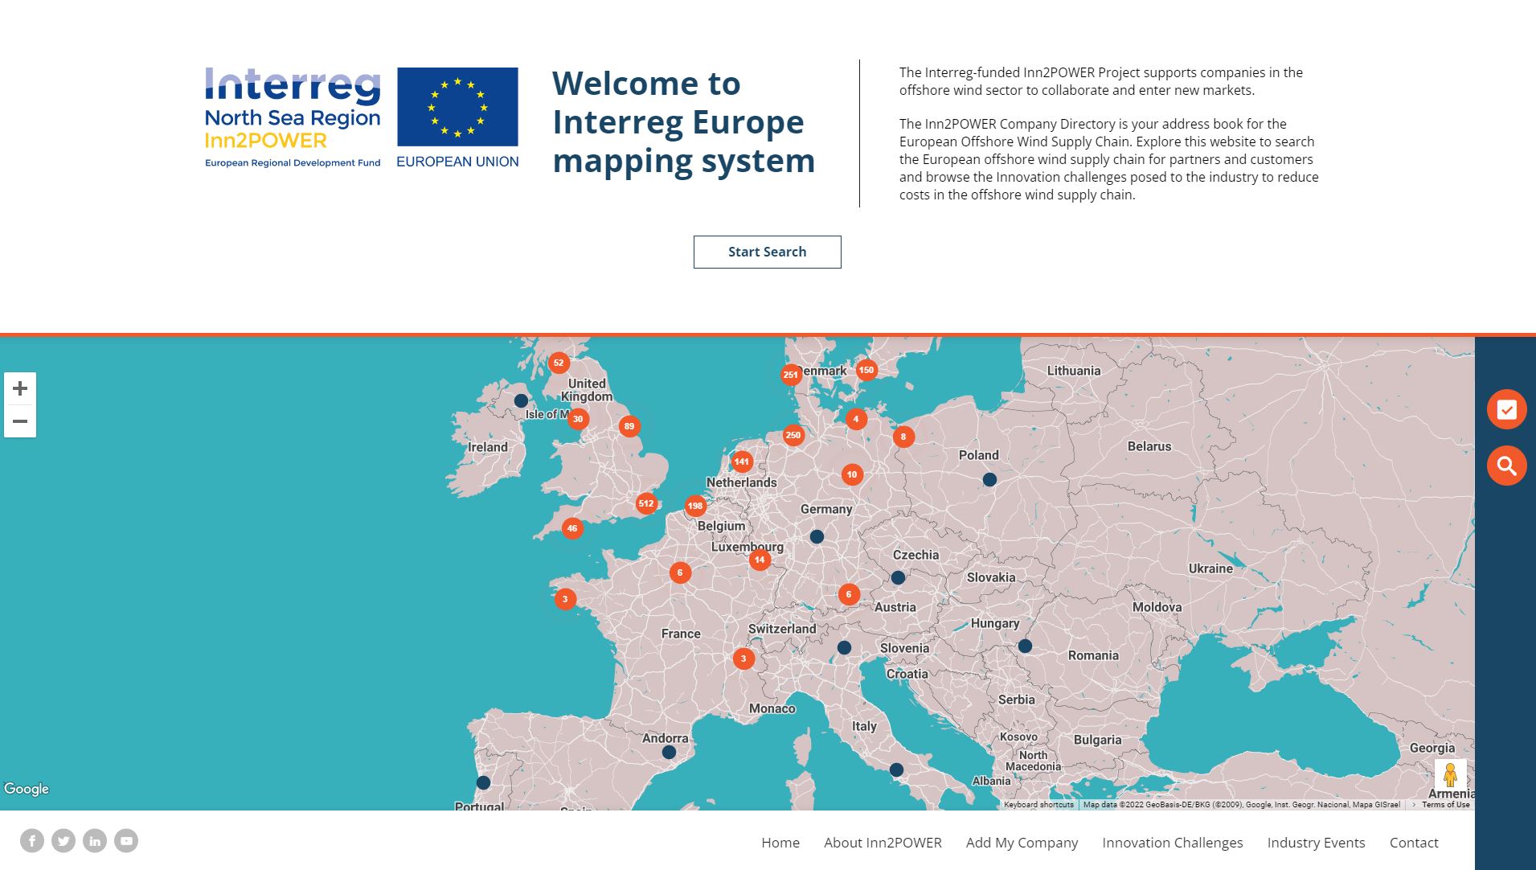
Task: Select the dark blue marker in Portugal
Action: point(483,782)
